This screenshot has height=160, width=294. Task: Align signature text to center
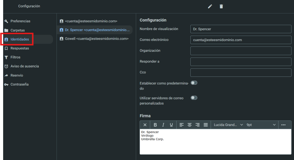coord(189,125)
